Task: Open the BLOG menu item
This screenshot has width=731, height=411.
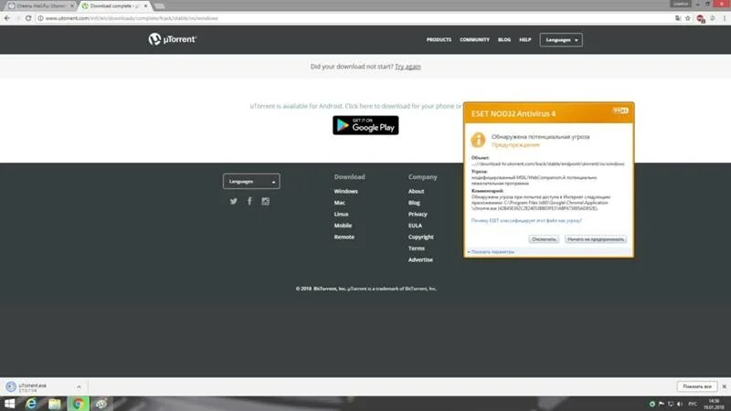Action: (504, 39)
